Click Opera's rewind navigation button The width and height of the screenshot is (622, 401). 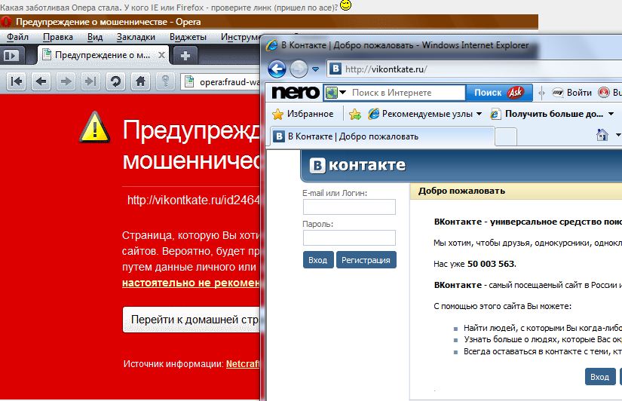pyautogui.click(x=17, y=81)
